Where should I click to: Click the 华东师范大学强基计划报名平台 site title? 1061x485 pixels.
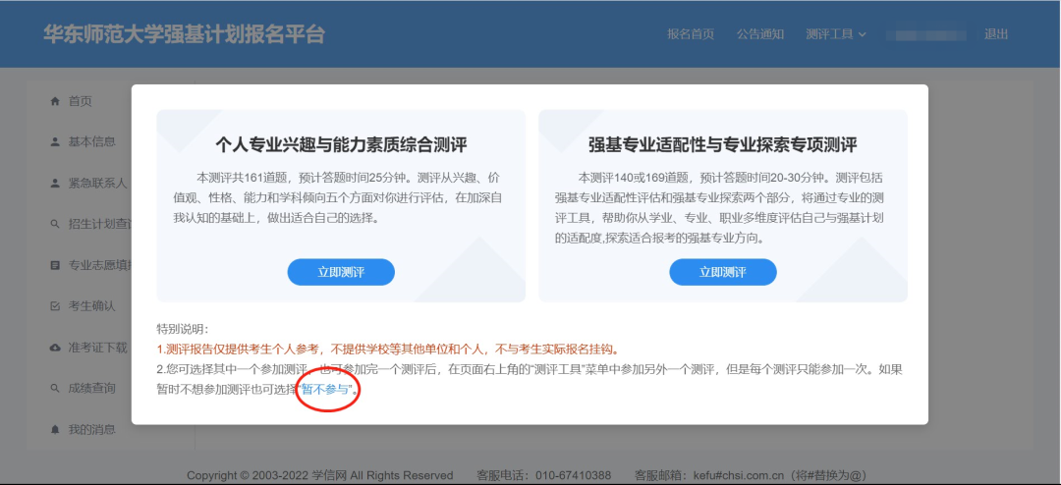pyautogui.click(x=184, y=34)
